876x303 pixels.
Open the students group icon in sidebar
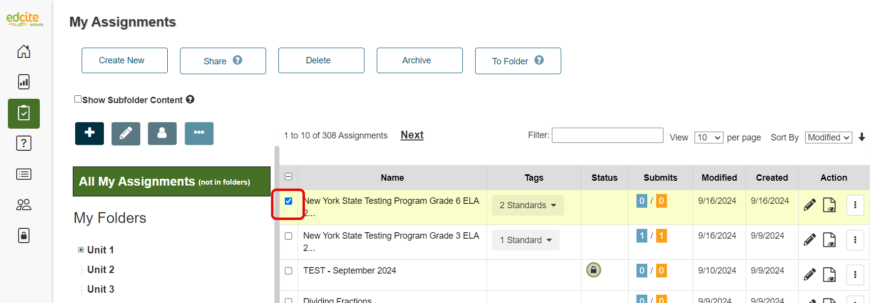click(24, 205)
